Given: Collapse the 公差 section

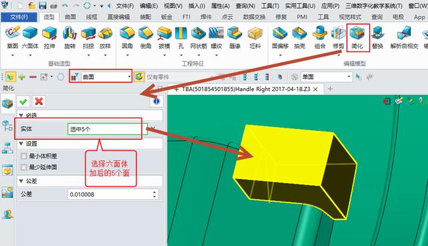Looking at the screenshot, I should coord(21,180).
